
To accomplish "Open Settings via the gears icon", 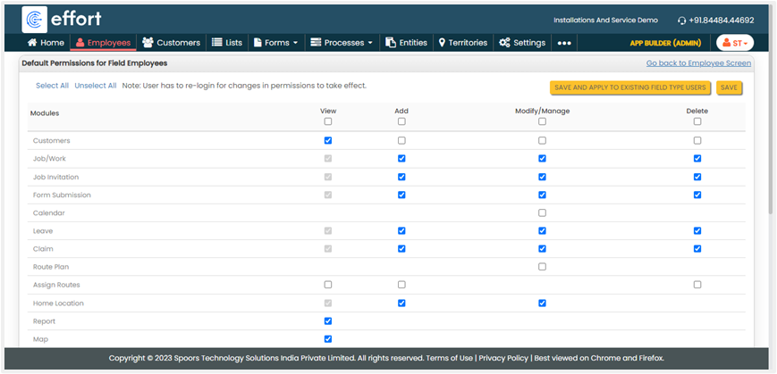I will (x=504, y=42).
